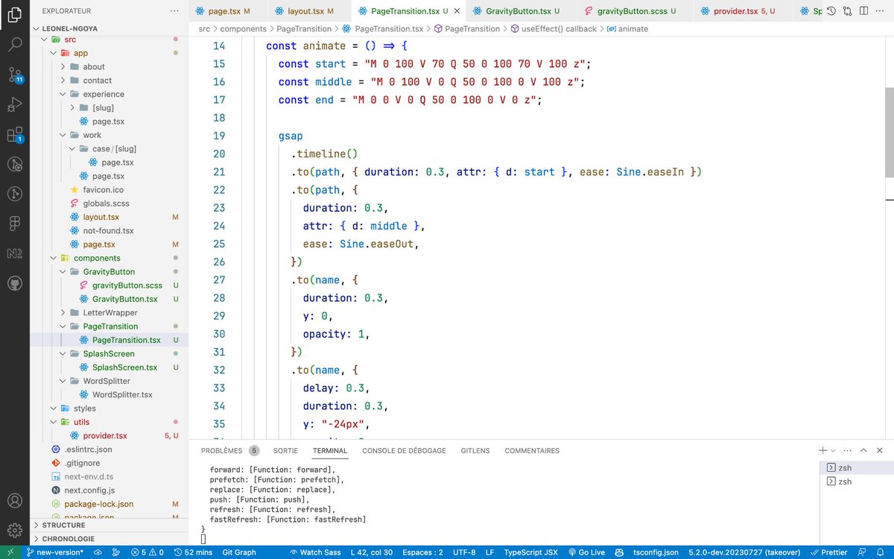Collapse the LEONEL-NGOYA root folder
The image size is (894, 559).
[109, 27]
